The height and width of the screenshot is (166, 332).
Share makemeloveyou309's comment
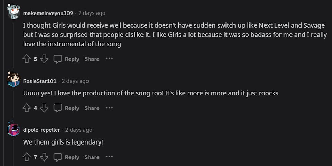92,59
